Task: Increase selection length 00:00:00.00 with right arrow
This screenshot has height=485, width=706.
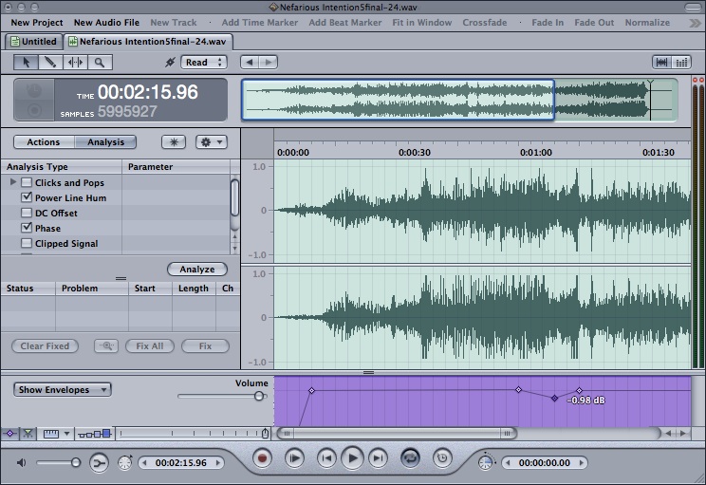Action: [x=582, y=462]
